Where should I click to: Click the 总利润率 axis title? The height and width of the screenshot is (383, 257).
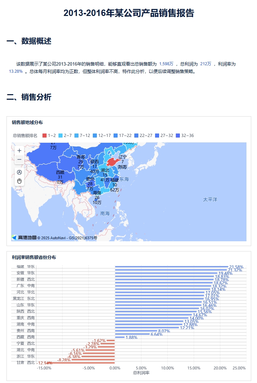coord(141,373)
